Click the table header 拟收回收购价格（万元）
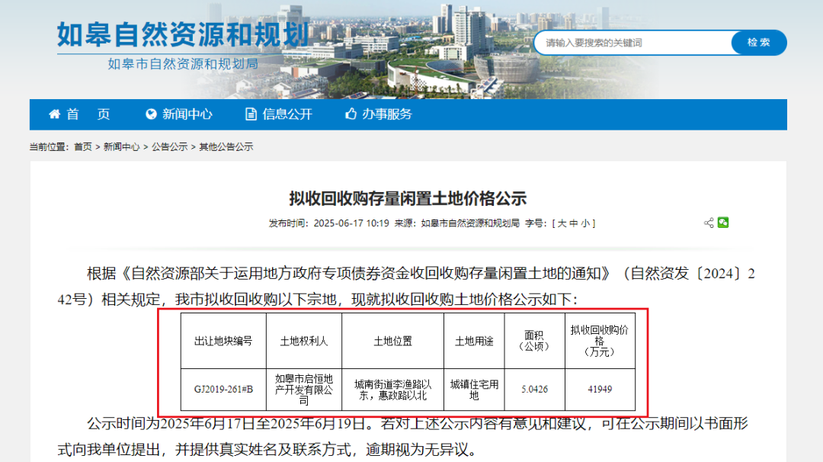Image resolution: width=823 pixels, height=462 pixels. (600, 342)
